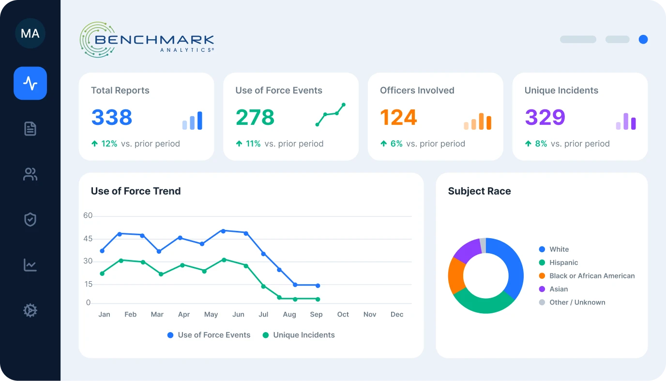Open the MA user avatar
The width and height of the screenshot is (666, 381).
pos(30,33)
